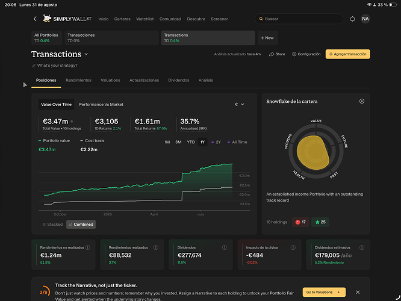Go to Carteras in the top navigation
Screen dimensions: 401x301
[x=122, y=19]
